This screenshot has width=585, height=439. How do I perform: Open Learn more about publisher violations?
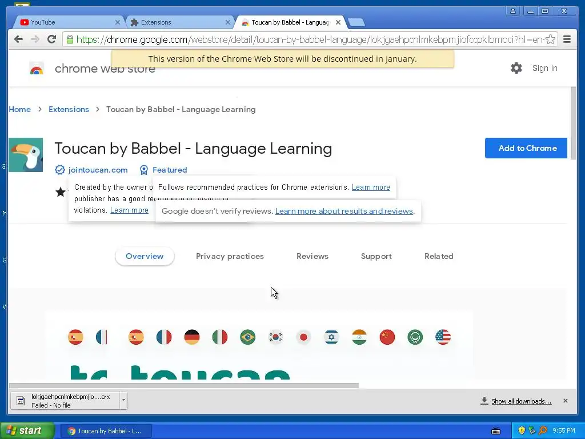point(129,210)
